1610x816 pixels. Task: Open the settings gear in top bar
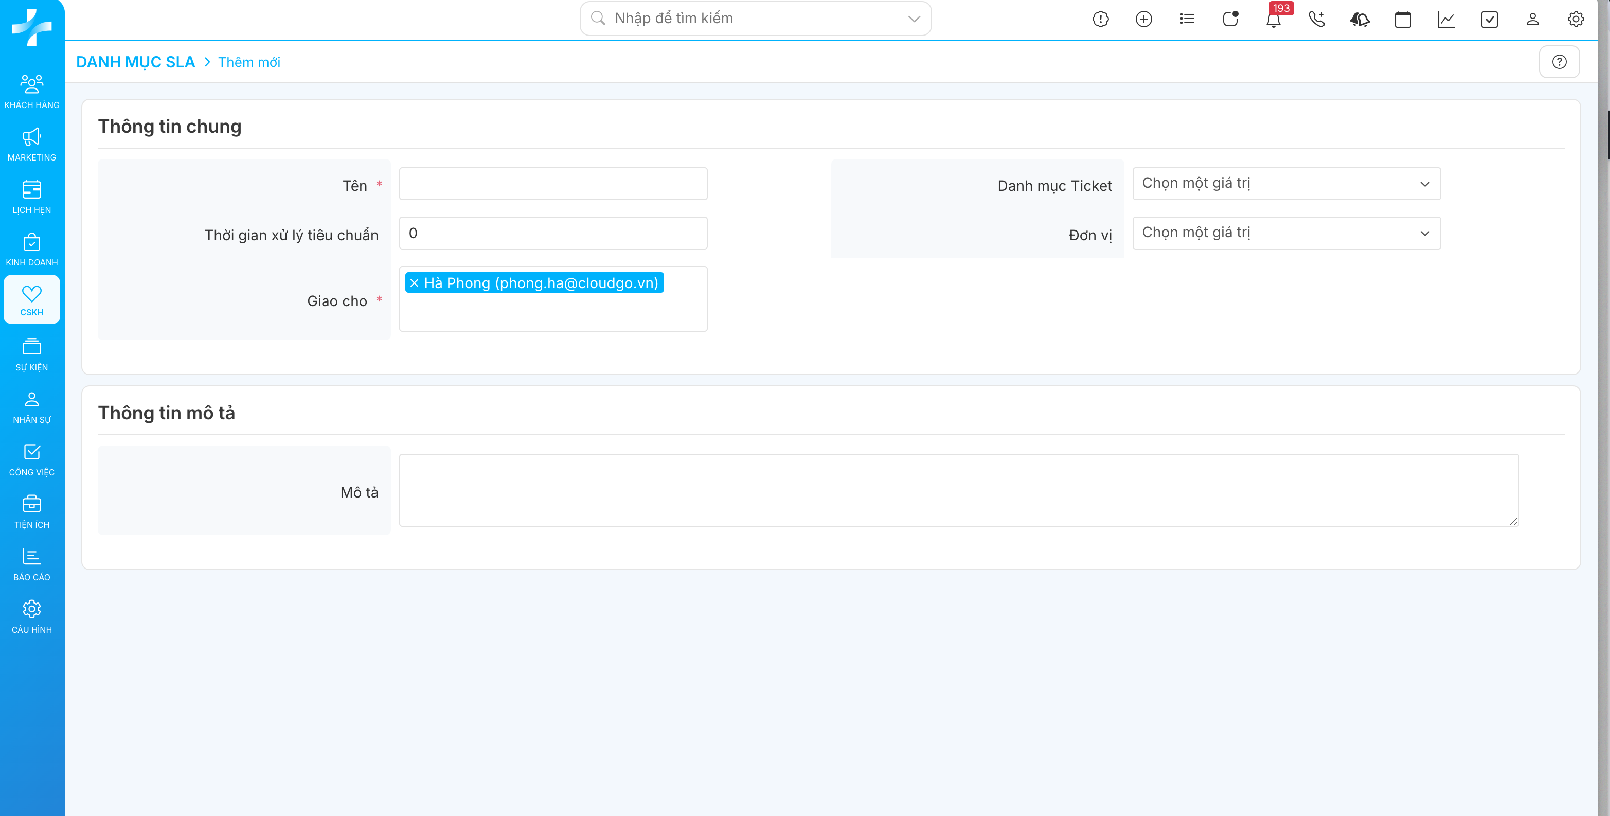tap(1575, 20)
